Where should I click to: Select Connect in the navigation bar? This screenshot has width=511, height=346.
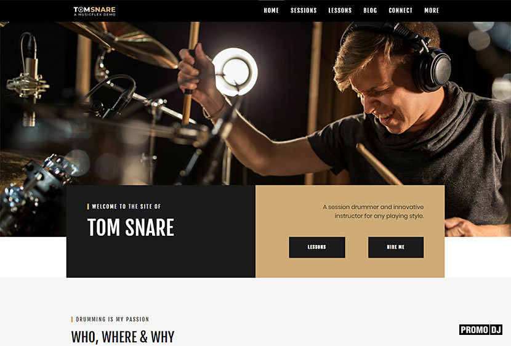click(401, 10)
